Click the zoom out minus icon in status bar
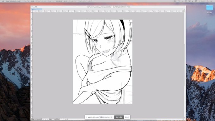Image resolution: width=215 pixels, height=121 pixels. pyautogui.click(x=44, y=119)
